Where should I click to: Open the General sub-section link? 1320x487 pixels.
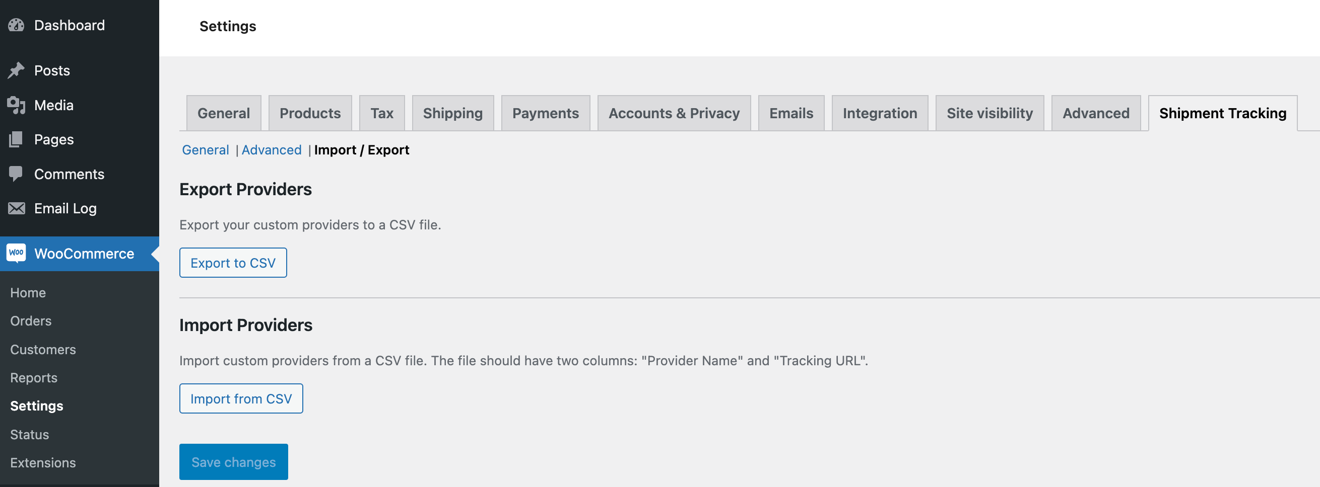(x=205, y=150)
